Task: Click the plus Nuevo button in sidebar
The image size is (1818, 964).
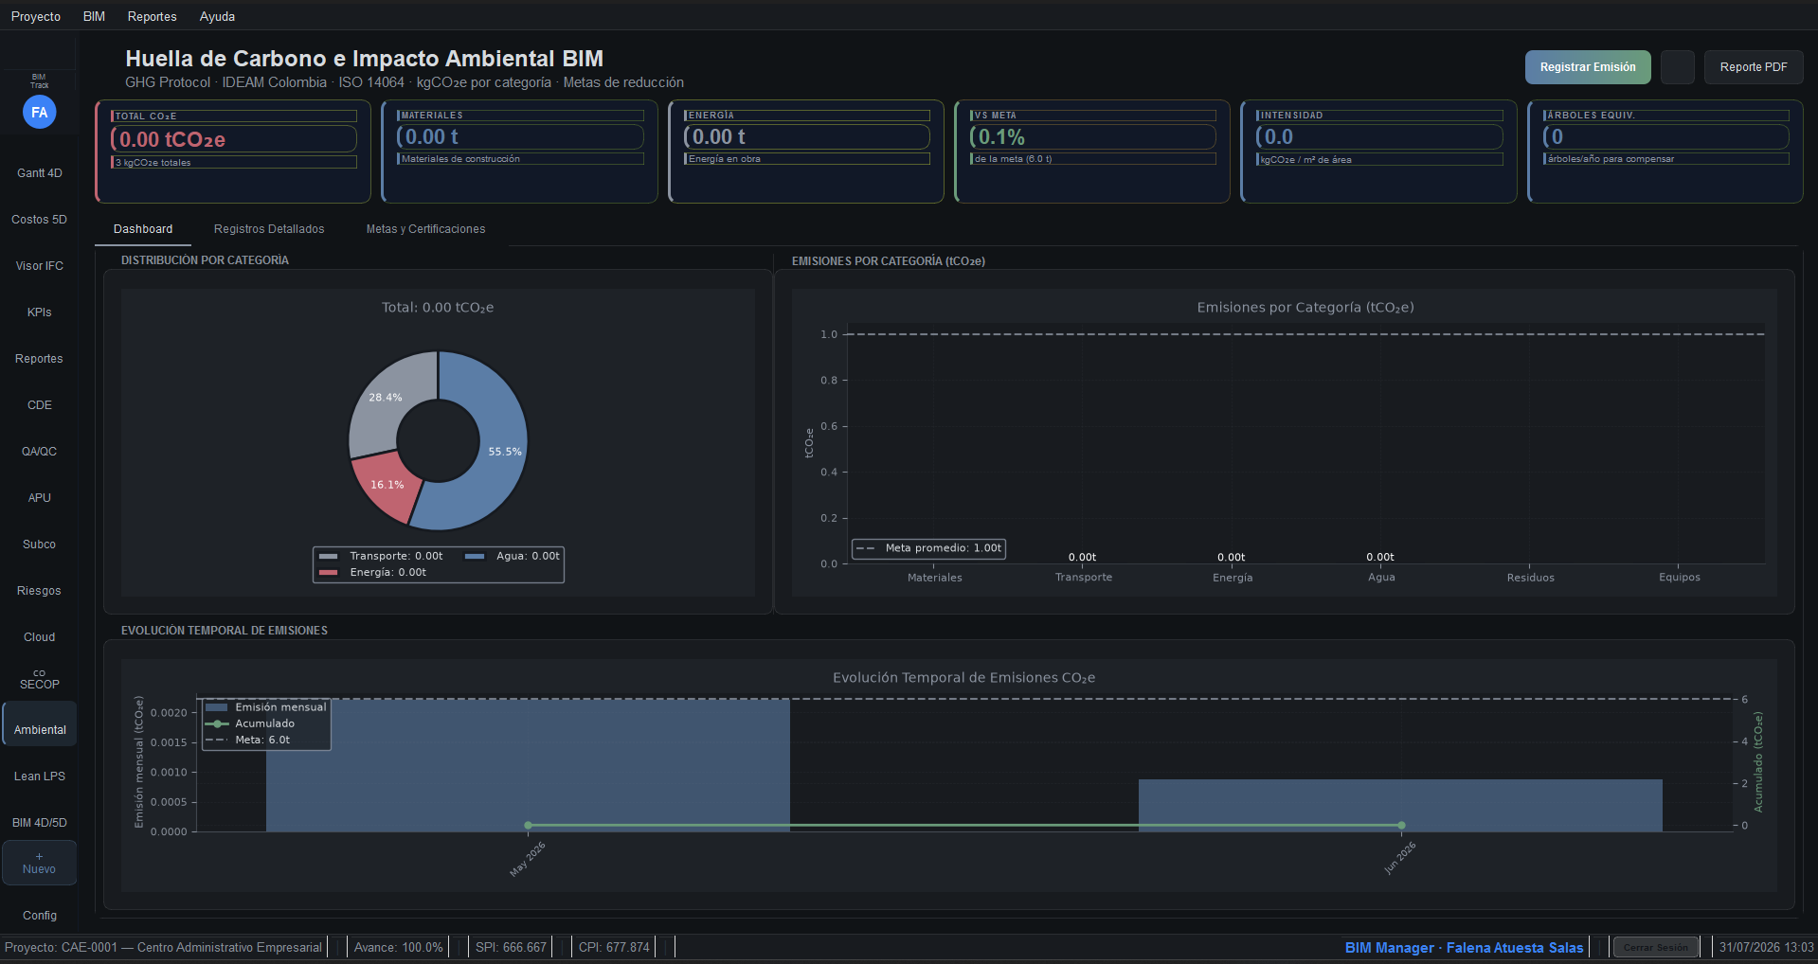Action: (x=39, y=863)
